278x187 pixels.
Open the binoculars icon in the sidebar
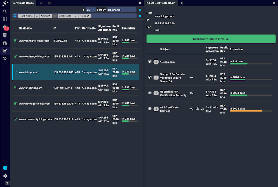[x=5, y=43]
